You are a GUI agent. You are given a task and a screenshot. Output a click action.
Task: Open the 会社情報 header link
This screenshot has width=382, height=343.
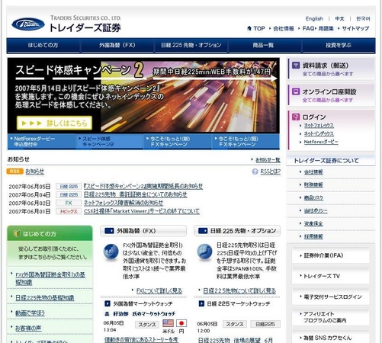coord(284,28)
